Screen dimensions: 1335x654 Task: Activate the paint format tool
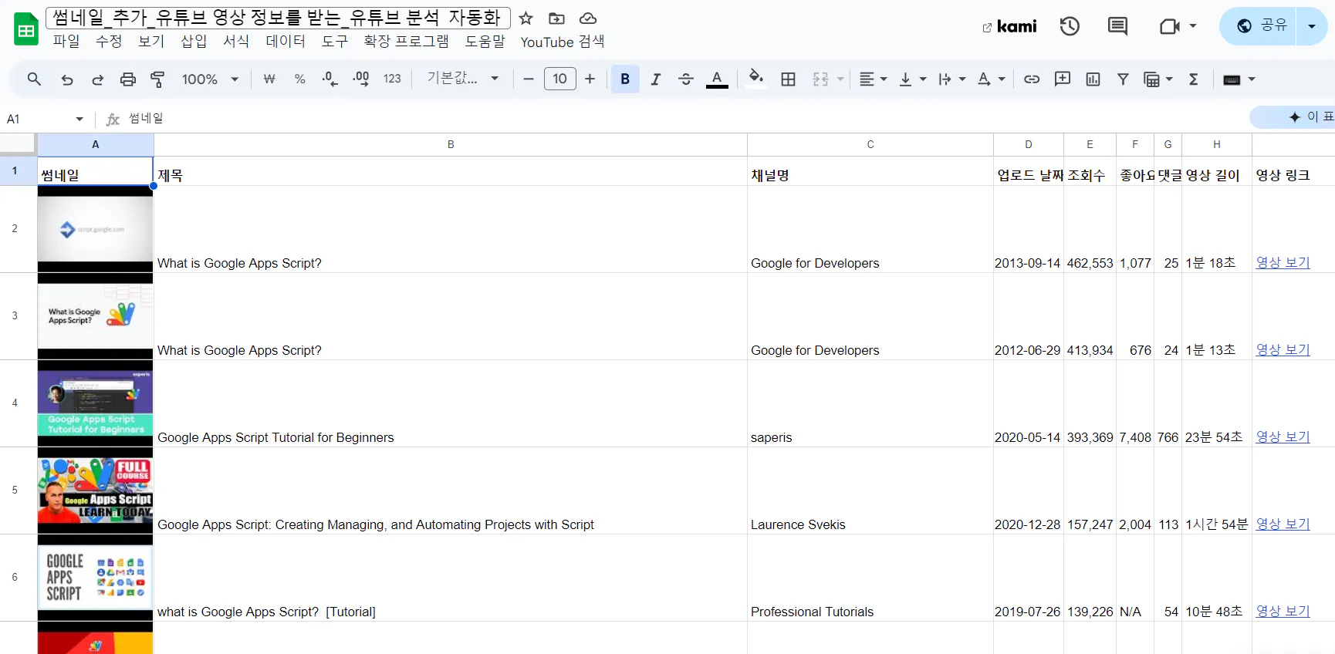click(157, 79)
